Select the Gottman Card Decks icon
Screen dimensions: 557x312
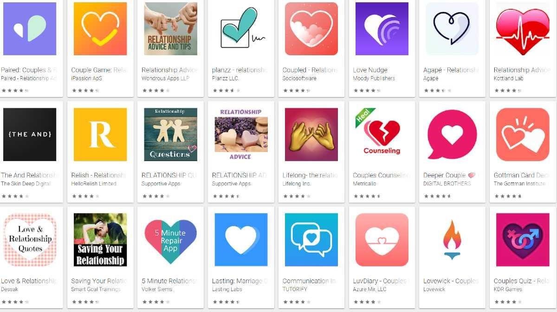coord(523,135)
